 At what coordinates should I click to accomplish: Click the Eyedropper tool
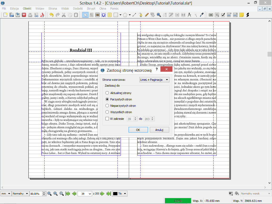click(x=202, y=15)
